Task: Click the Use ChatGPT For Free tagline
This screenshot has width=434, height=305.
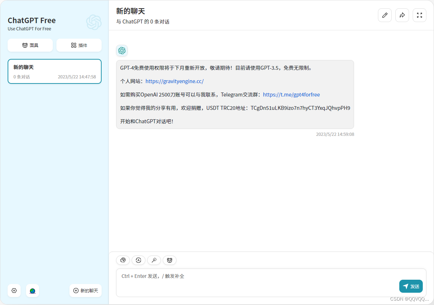Action: [x=29, y=29]
